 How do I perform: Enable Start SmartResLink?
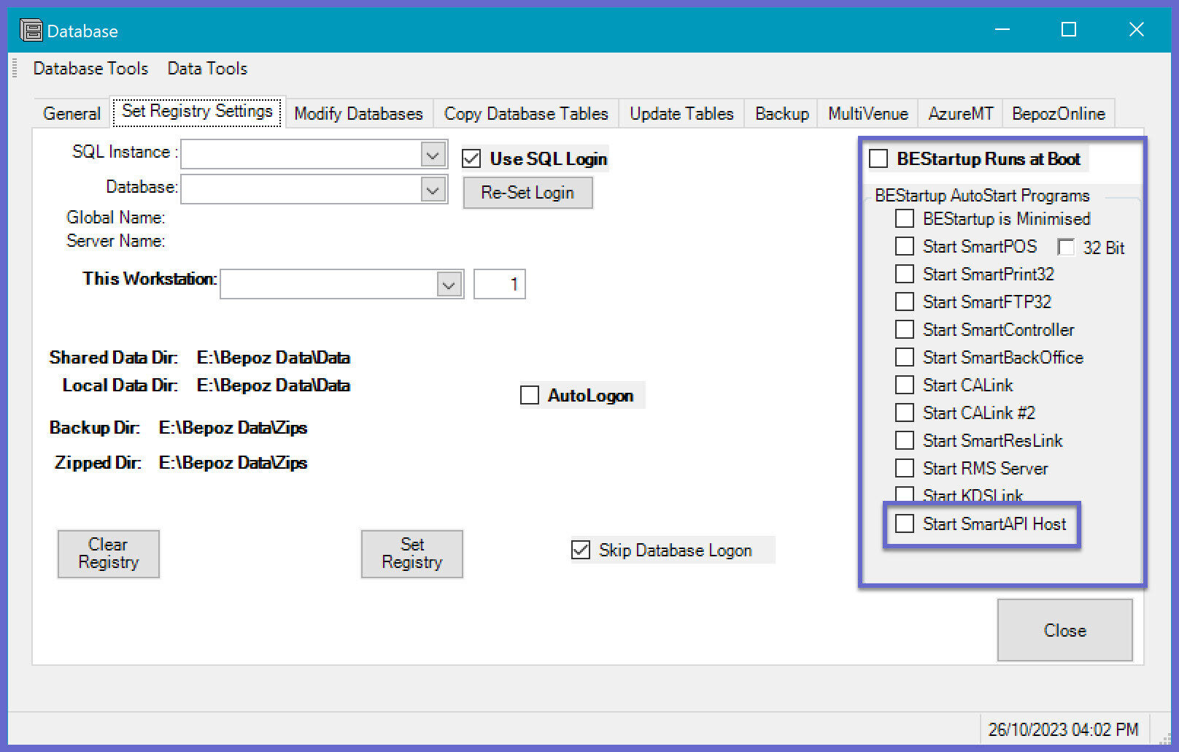pos(905,440)
